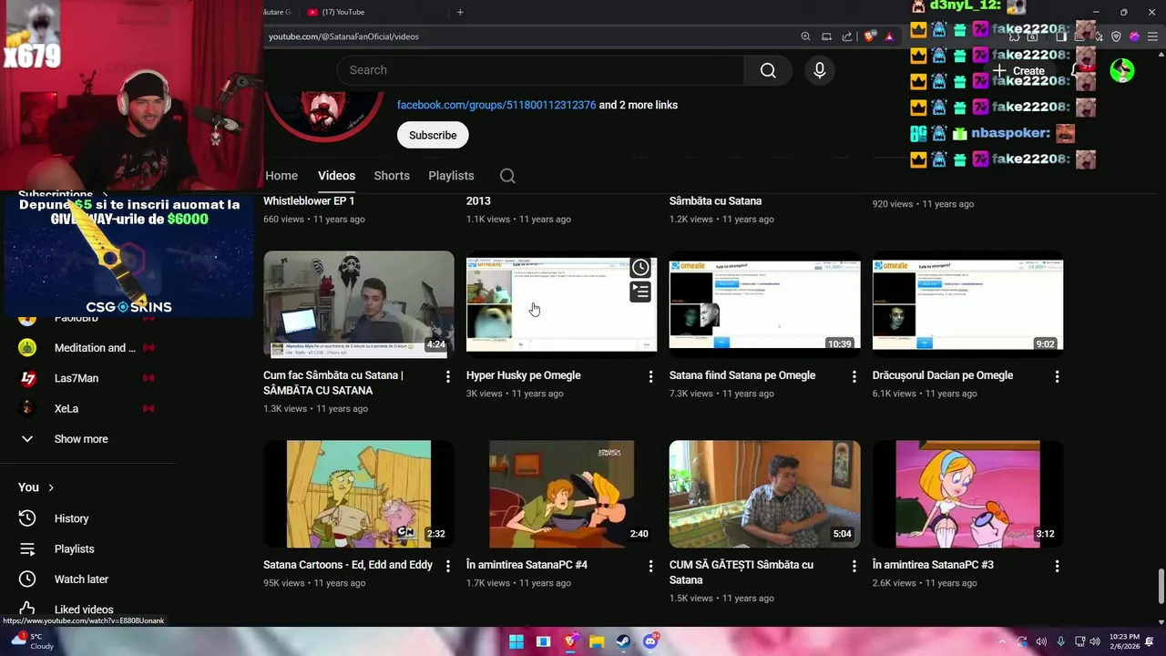The image size is (1166, 656).
Task: Open a new browser tab with plus
Action: click(x=460, y=12)
